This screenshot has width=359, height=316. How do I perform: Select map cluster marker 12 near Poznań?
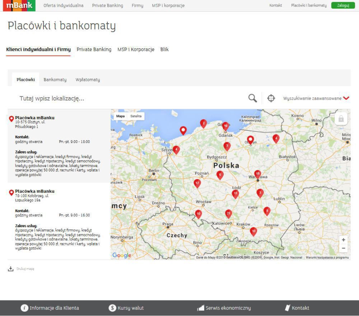click(x=197, y=183)
